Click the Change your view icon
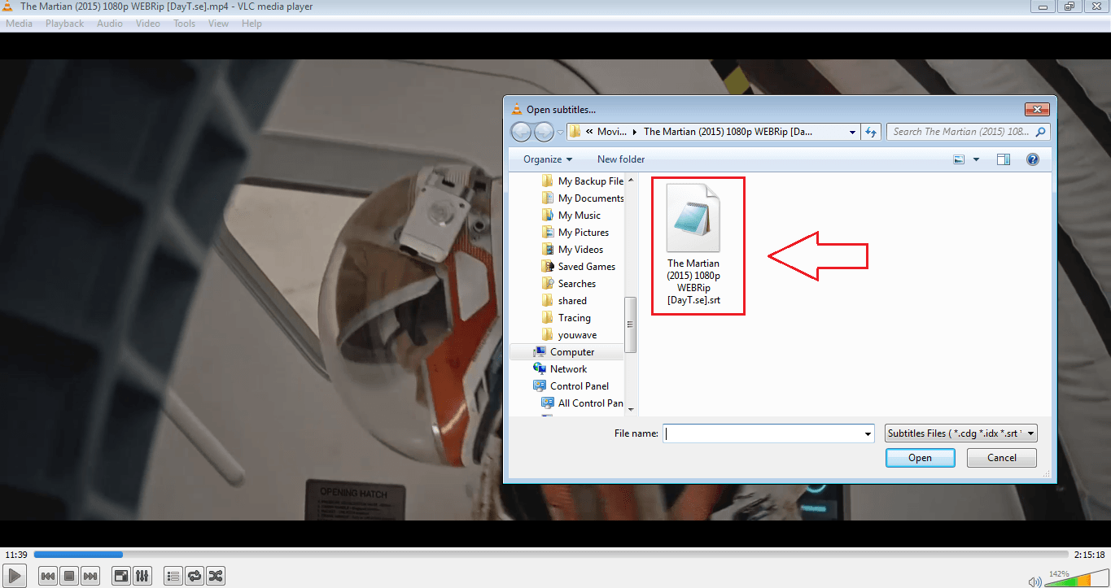 coord(959,159)
